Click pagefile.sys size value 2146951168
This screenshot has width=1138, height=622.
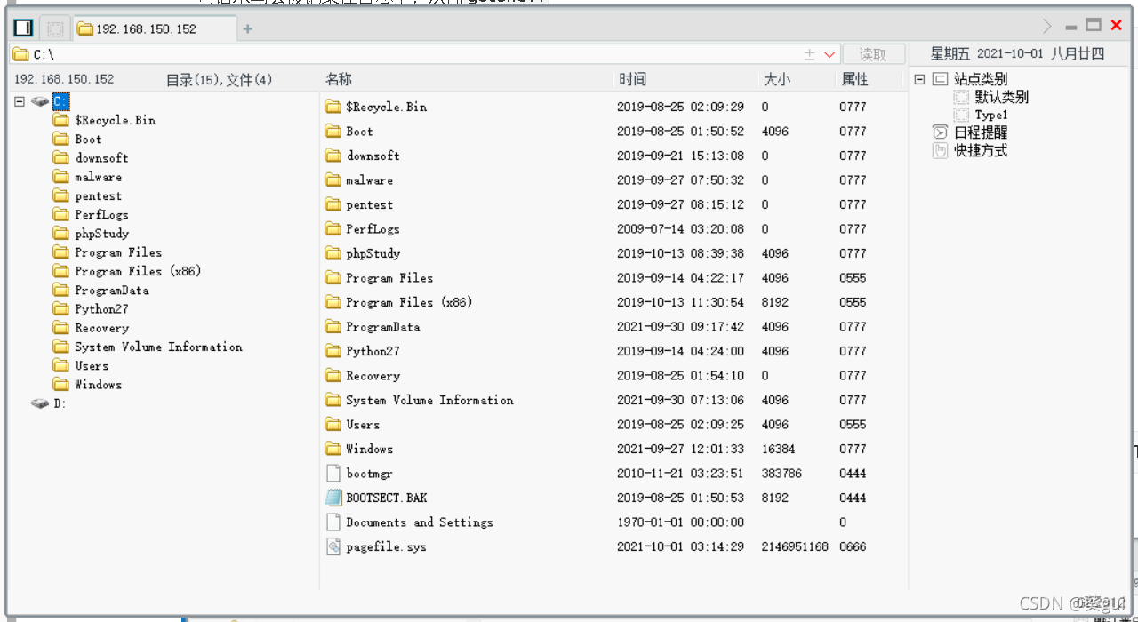click(795, 546)
